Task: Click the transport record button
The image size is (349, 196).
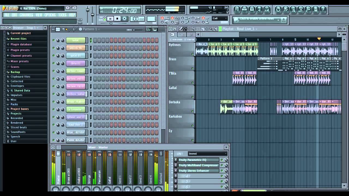Action: pyautogui.click(x=124, y=19)
